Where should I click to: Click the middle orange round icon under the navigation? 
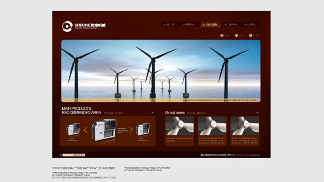[236, 35]
